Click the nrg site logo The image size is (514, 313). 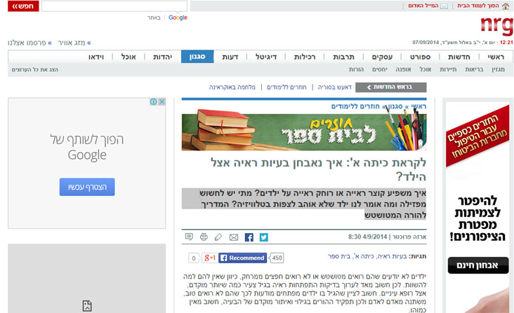[496, 25]
